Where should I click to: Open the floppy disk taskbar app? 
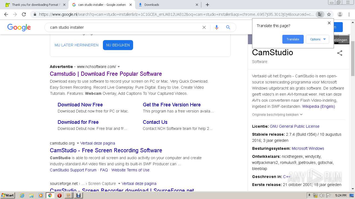click(x=78, y=195)
